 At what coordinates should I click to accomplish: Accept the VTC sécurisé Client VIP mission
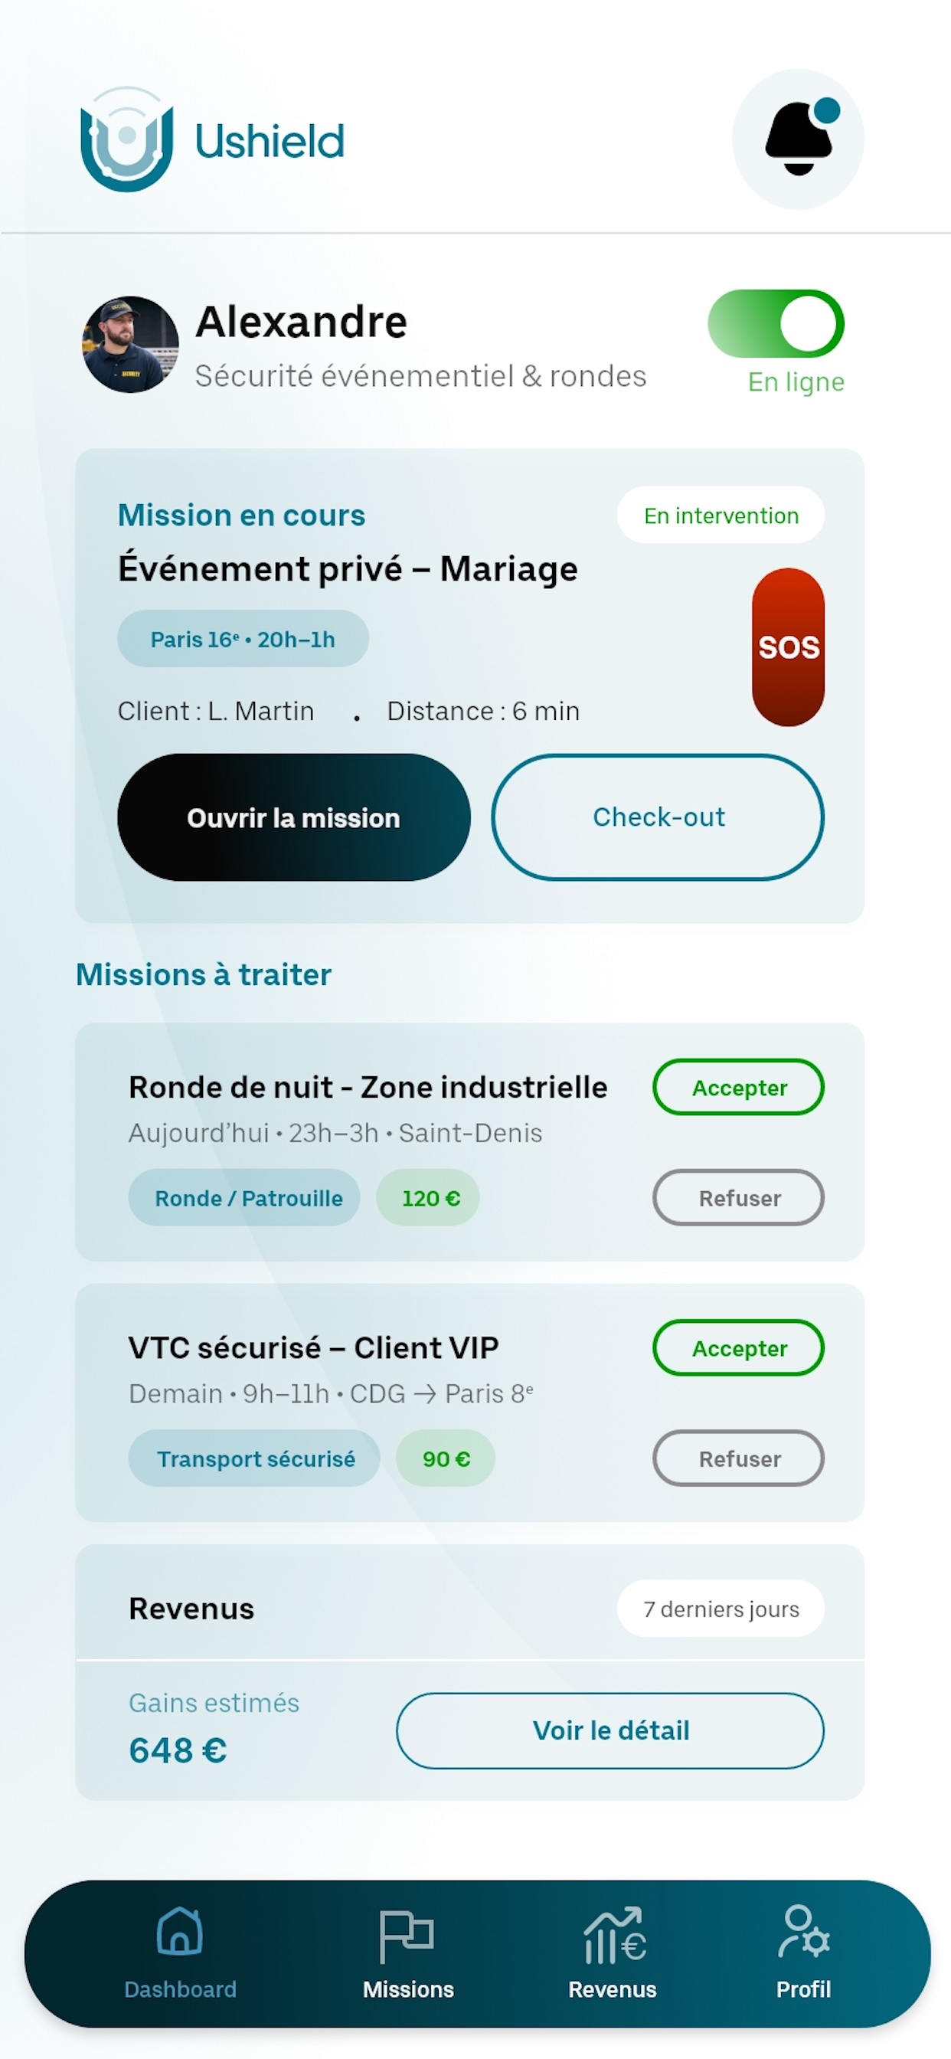(738, 1347)
